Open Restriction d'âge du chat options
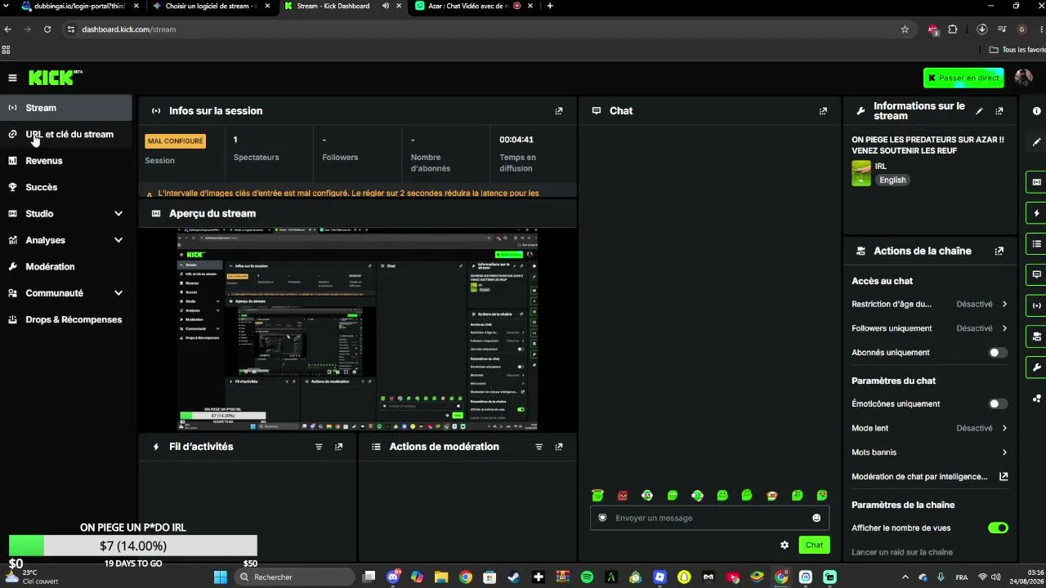Viewport: 1046px width, 588px height. [x=929, y=304]
